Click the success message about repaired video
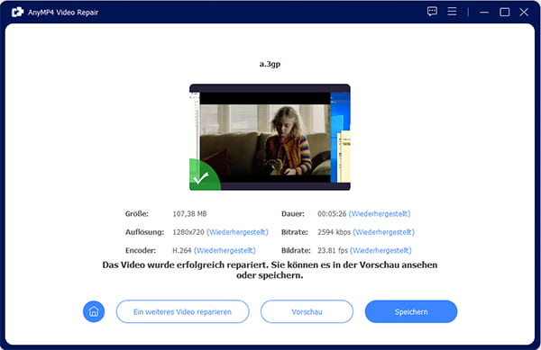Screen dimensions: 541x350 tap(270, 270)
